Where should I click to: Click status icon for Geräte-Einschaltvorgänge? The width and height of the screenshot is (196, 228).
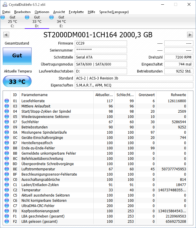7,137
